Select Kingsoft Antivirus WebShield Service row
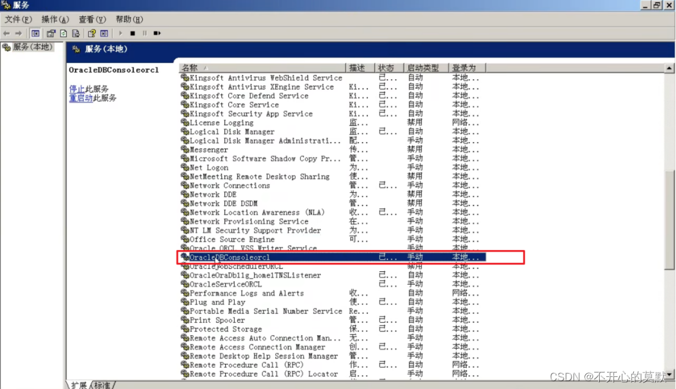Viewport: 676px width, 389px height. point(333,77)
